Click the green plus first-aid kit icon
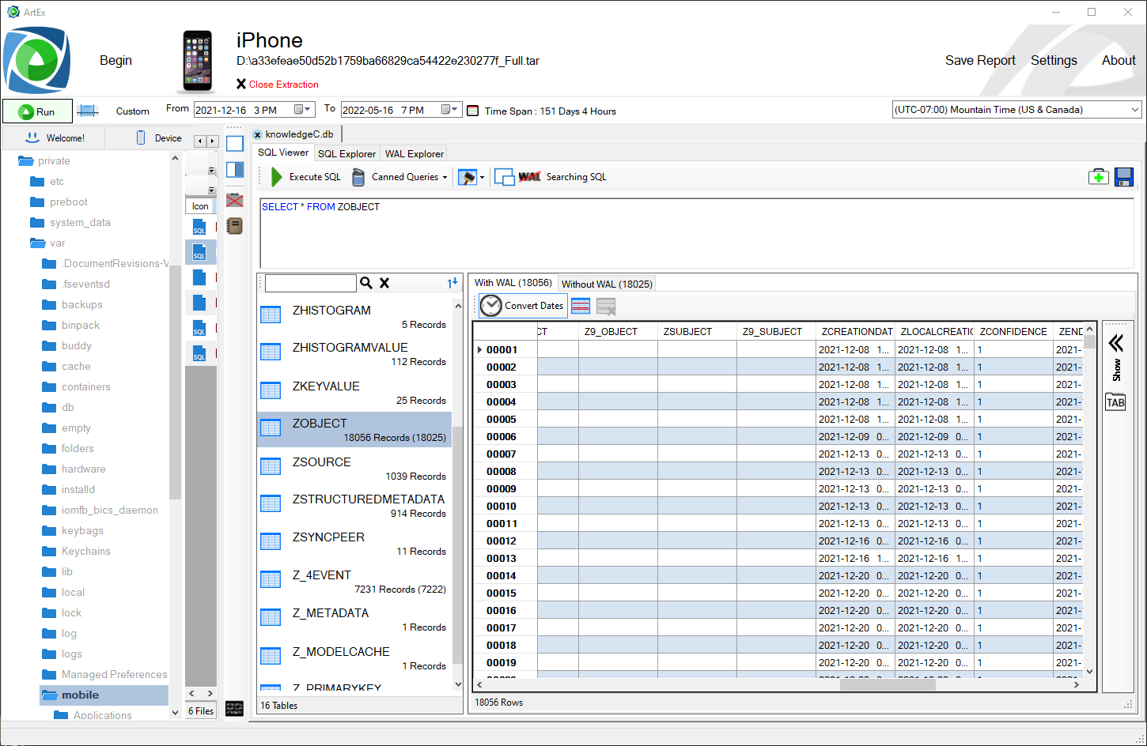Screen dimensions: 1147x746 coord(1099,177)
